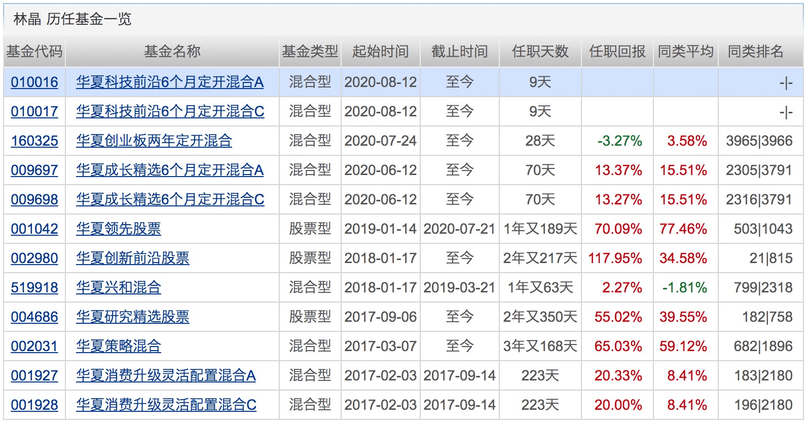Select the 2020-07-24 start date
This screenshot has height=427, width=808.
click(x=381, y=141)
